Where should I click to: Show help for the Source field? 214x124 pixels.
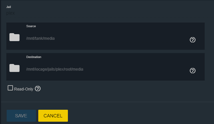click(x=193, y=40)
